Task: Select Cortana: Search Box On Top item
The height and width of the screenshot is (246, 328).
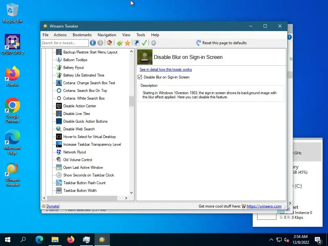Action: tap(85, 91)
